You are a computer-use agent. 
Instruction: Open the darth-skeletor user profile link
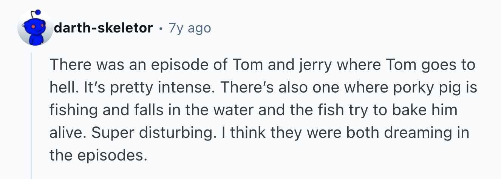tap(103, 28)
